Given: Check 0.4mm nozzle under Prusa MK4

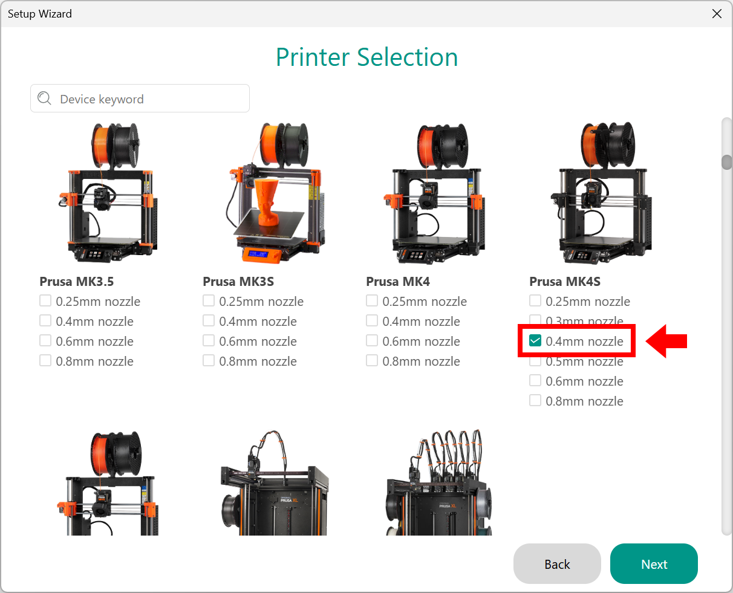Looking at the screenshot, I should 372,321.
